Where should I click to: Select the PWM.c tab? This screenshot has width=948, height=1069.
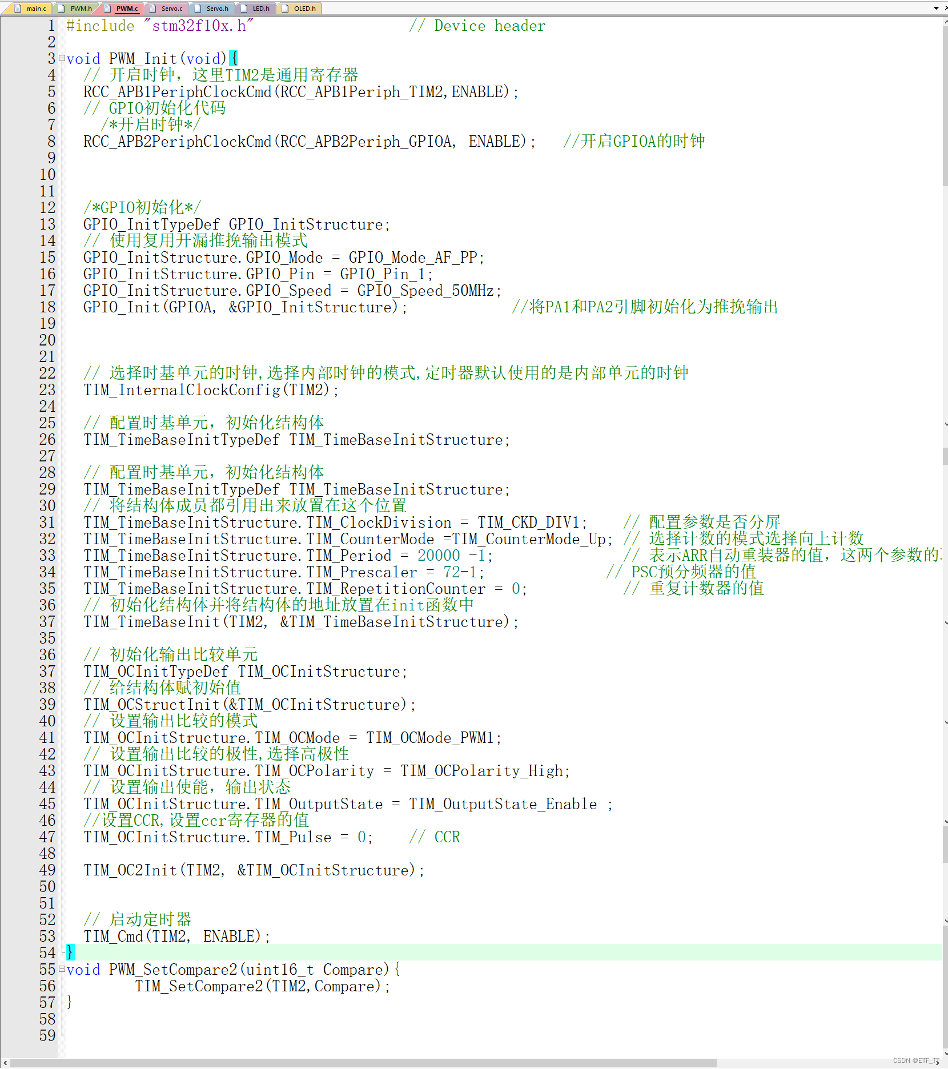(x=122, y=8)
